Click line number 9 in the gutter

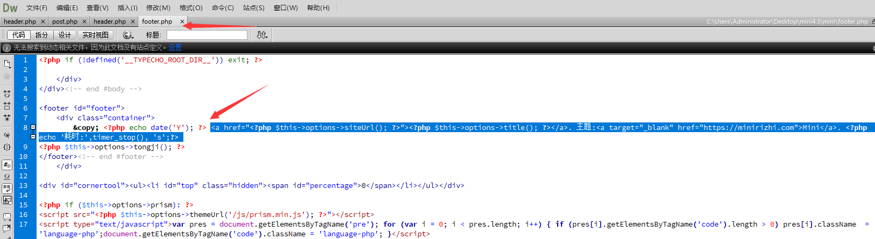pyautogui.click(x=25, y=147)
